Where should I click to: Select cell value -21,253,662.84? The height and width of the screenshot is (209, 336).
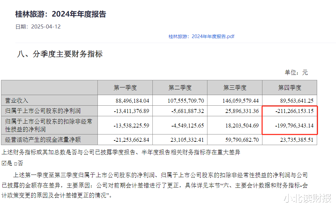pyautogui.click(x=132, y=140)
